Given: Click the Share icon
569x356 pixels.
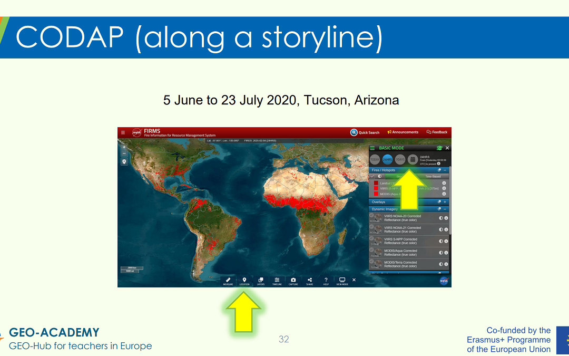Looking at the screenshot, I should click(310, 281).
